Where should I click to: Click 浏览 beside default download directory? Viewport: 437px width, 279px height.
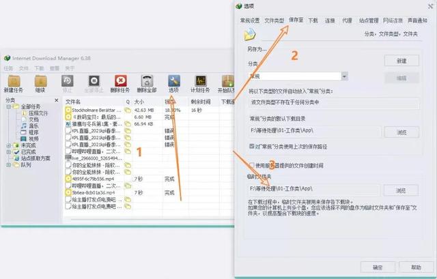tap(401, 132)
